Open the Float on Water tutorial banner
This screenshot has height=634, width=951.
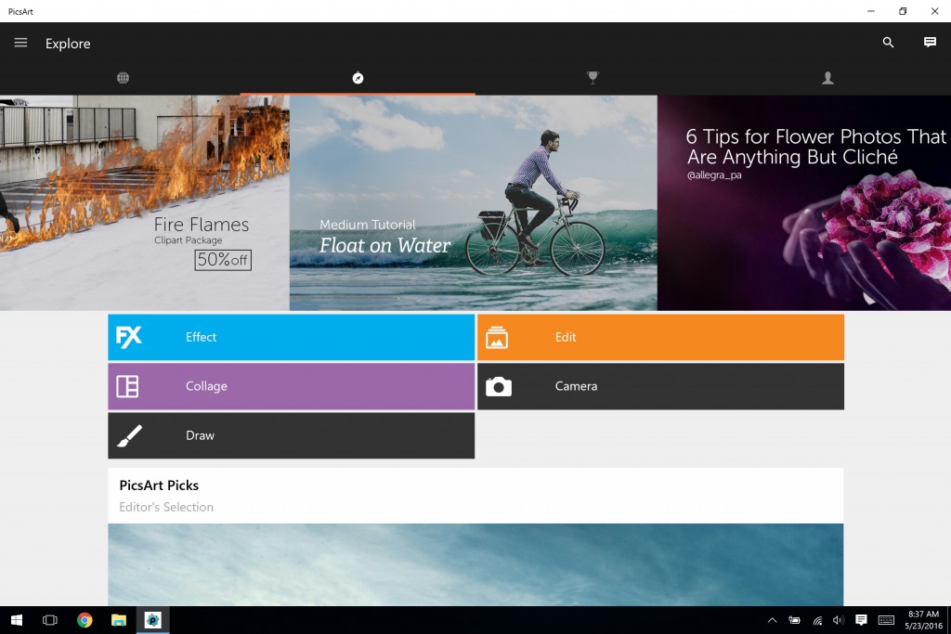[473, 202]
